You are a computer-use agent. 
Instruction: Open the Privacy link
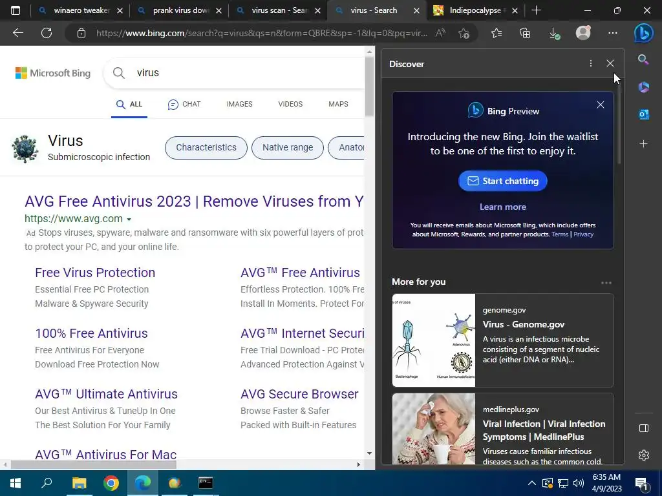click(x=583, y=234)
